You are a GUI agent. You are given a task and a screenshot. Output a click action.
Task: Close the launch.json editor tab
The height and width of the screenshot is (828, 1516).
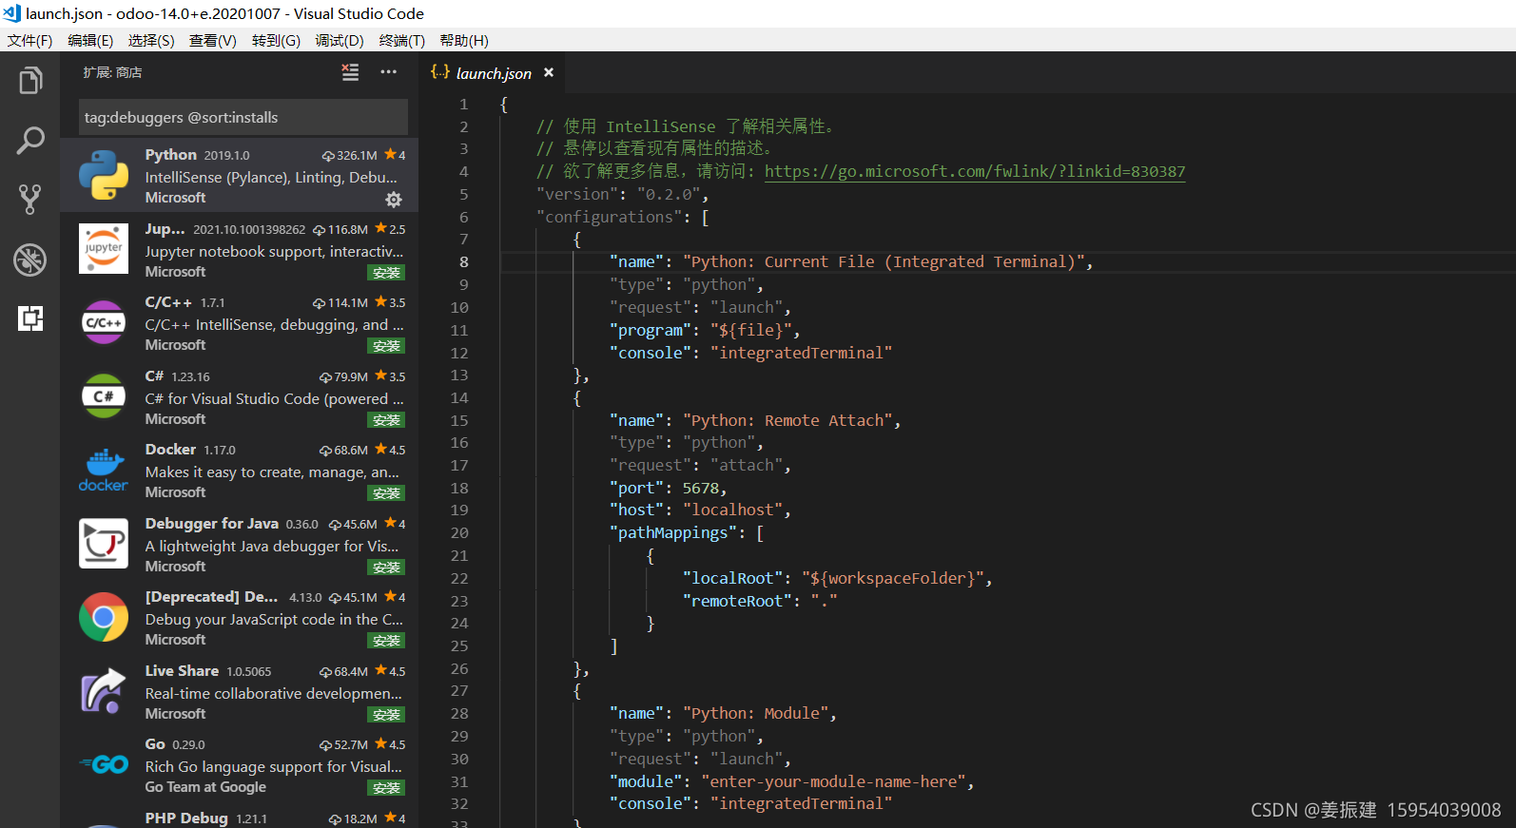(x=549, y=72)
